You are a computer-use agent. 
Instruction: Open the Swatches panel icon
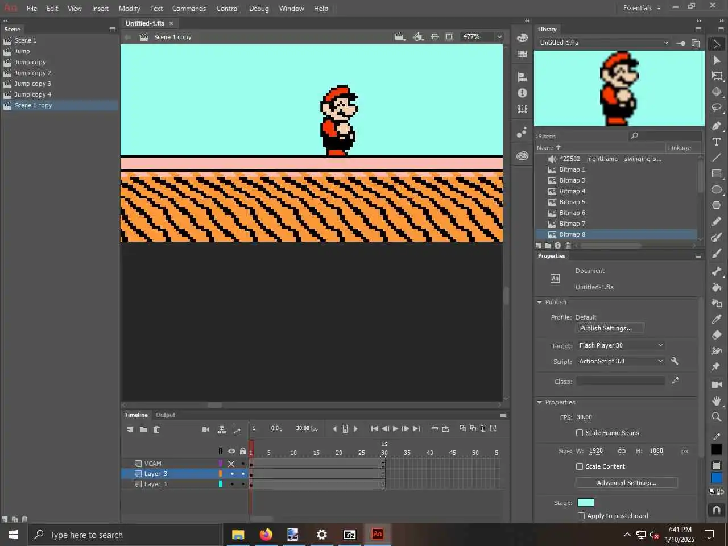pyautogui.click(x=522, y=53)
